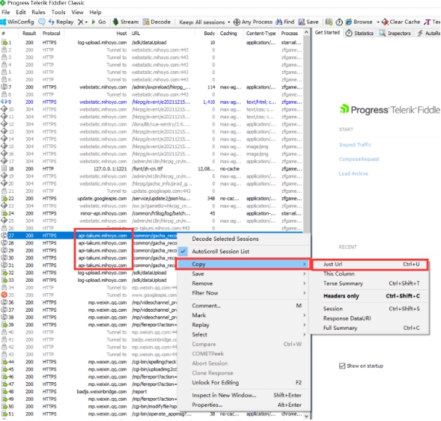Select Just Url from Copy submenu
The image size is (441, 421).
371,264
